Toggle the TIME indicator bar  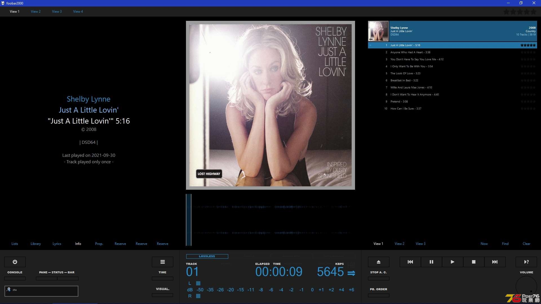(163, 278)
